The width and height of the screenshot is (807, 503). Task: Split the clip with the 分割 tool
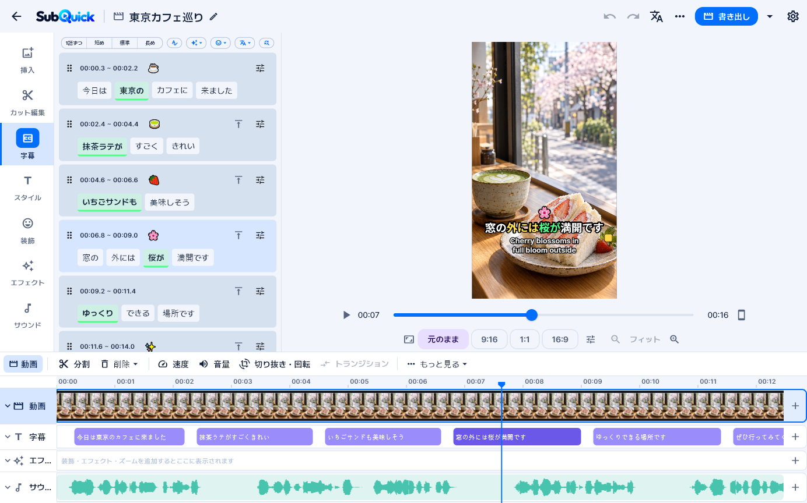click(74, 364)
